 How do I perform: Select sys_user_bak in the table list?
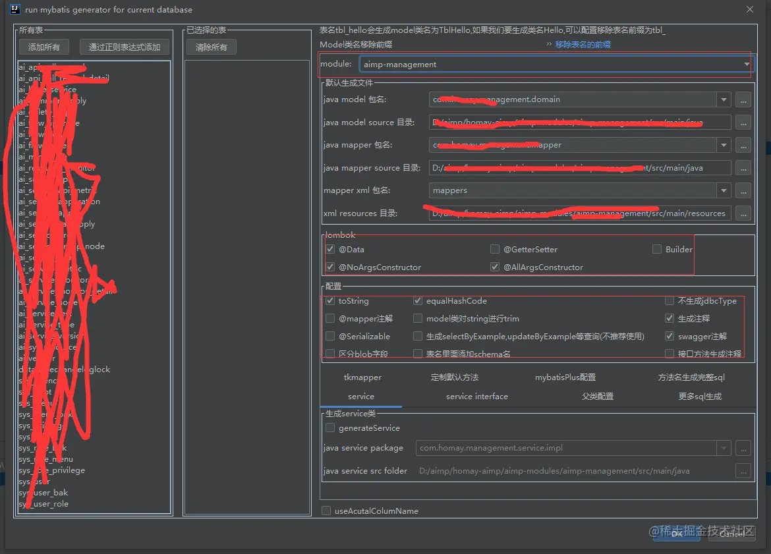coord(94,493)
